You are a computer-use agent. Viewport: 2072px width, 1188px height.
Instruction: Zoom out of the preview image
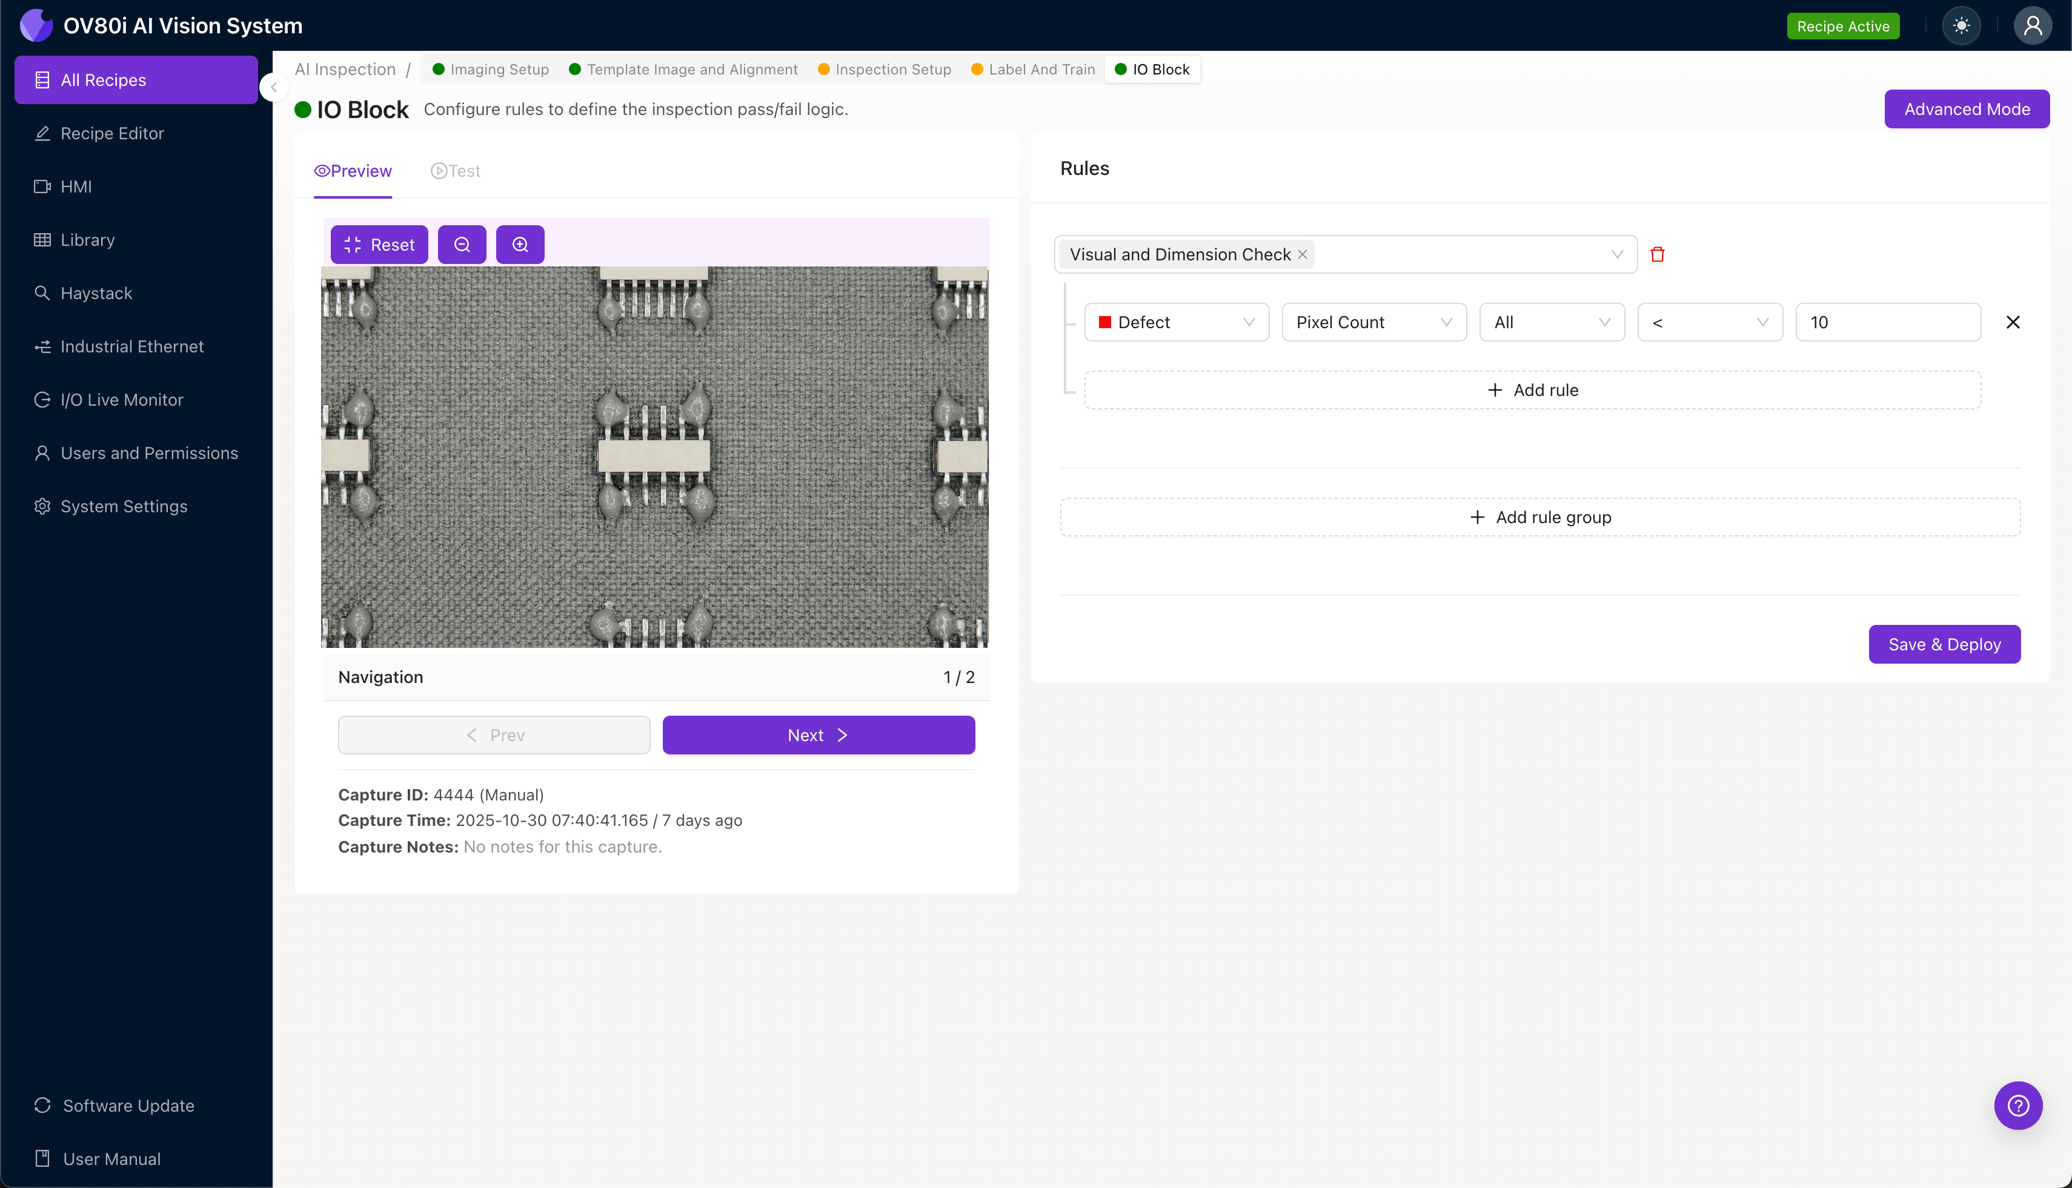(462, 244)
